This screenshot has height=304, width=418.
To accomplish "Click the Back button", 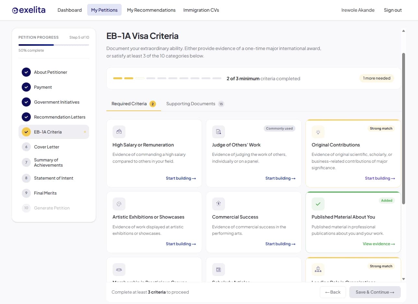I will [333, 292].
